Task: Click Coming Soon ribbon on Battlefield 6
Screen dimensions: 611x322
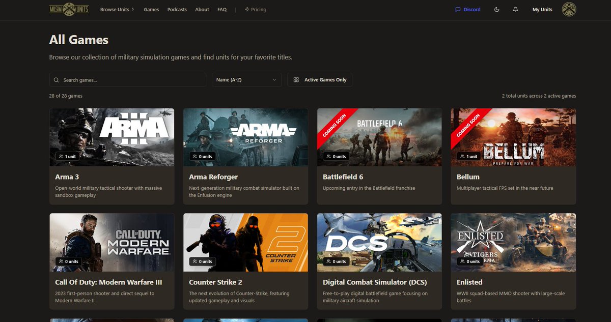Action: [334, 125]
